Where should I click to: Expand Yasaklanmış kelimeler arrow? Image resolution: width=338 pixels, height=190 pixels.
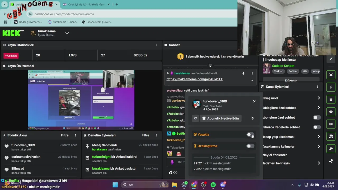point(319,146)
